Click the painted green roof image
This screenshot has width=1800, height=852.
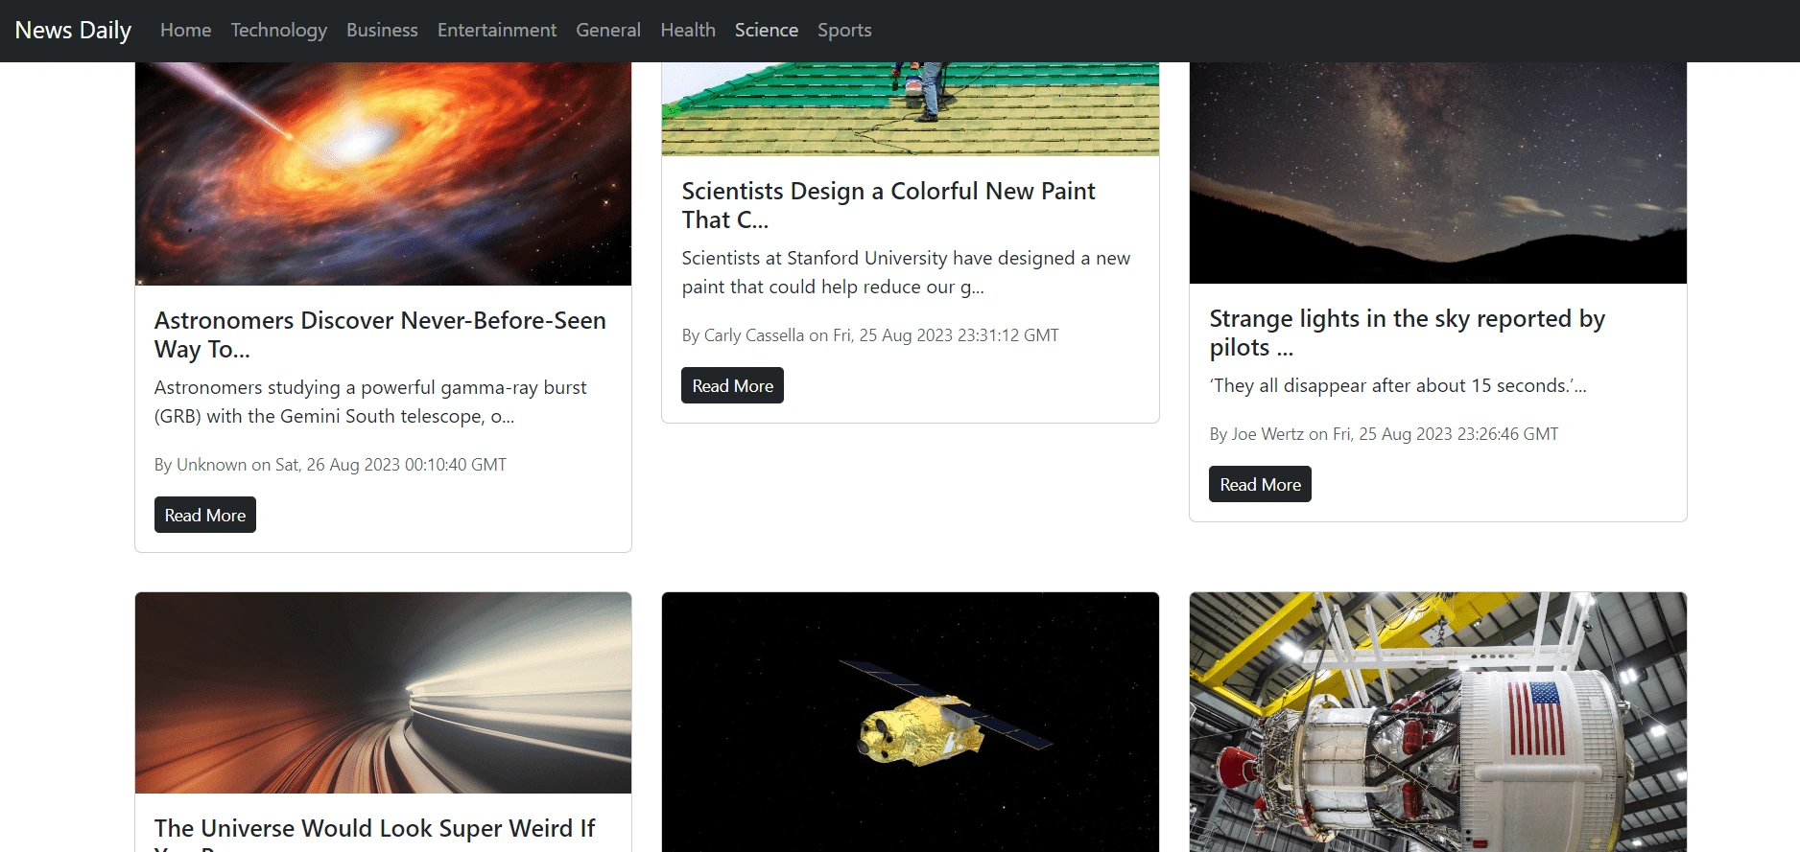[x=911, y=108]
